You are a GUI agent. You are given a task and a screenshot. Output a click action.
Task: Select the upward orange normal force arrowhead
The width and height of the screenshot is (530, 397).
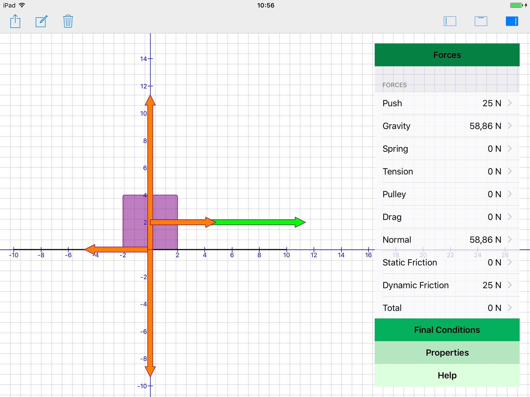pos(150,101)
